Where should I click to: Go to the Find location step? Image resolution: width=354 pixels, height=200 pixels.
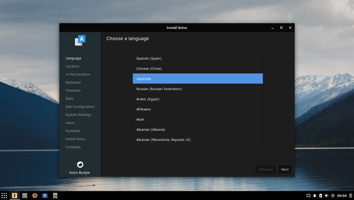(78, 74)
